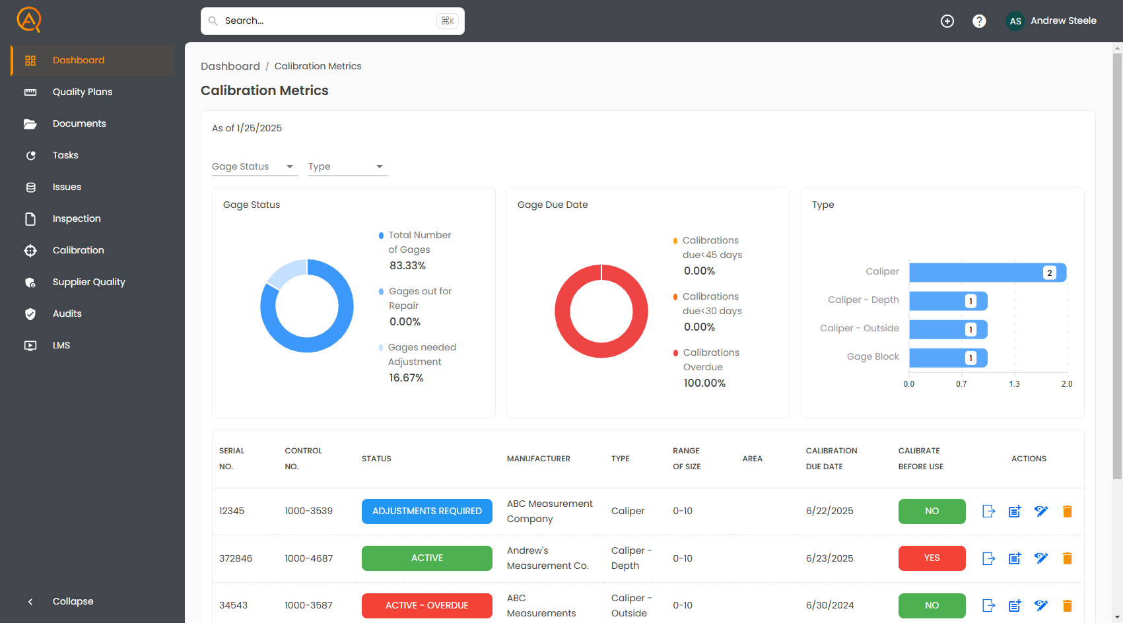Switch Calibrate Before Use for gage 34543
The width and height of the screenshot is (1123, 623).
pos(932,605)
